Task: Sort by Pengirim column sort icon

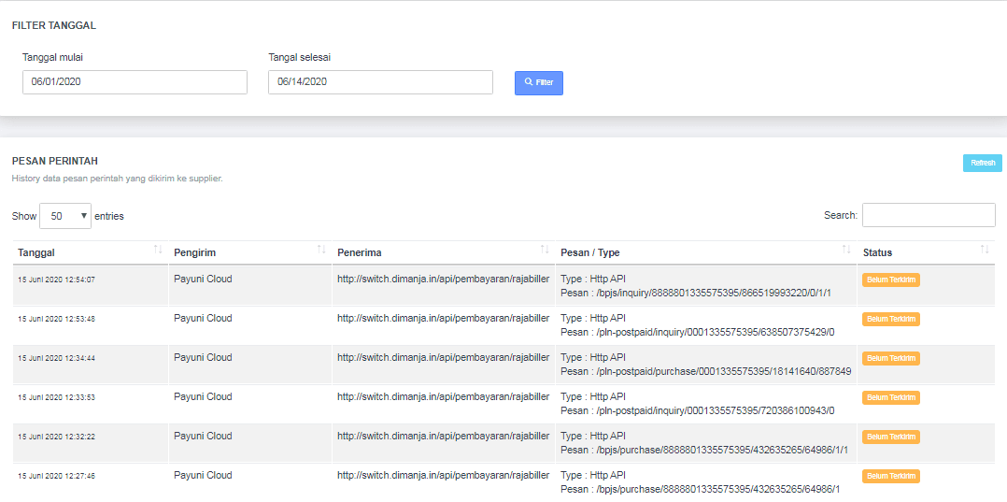Action: pyautogui.click(x=321, y=251)
